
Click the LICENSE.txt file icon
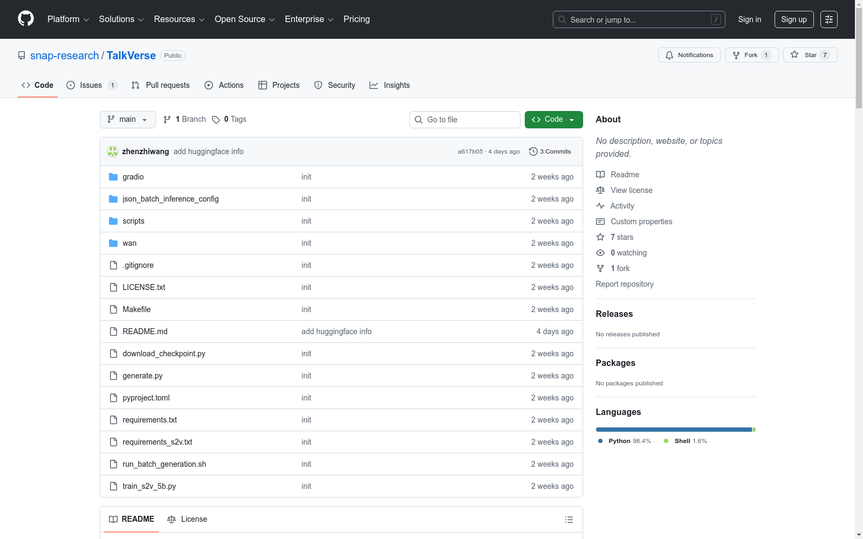pos(113,287)
